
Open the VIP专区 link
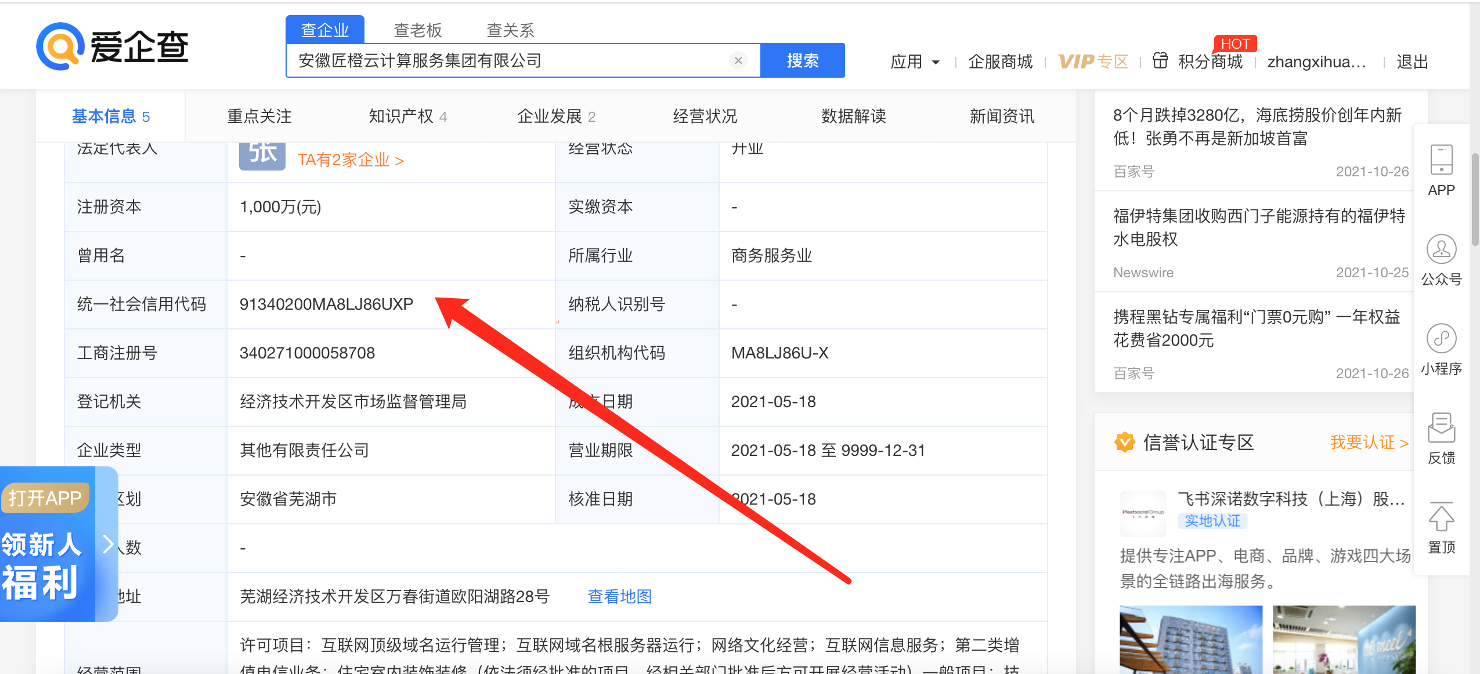(1093, 61)
